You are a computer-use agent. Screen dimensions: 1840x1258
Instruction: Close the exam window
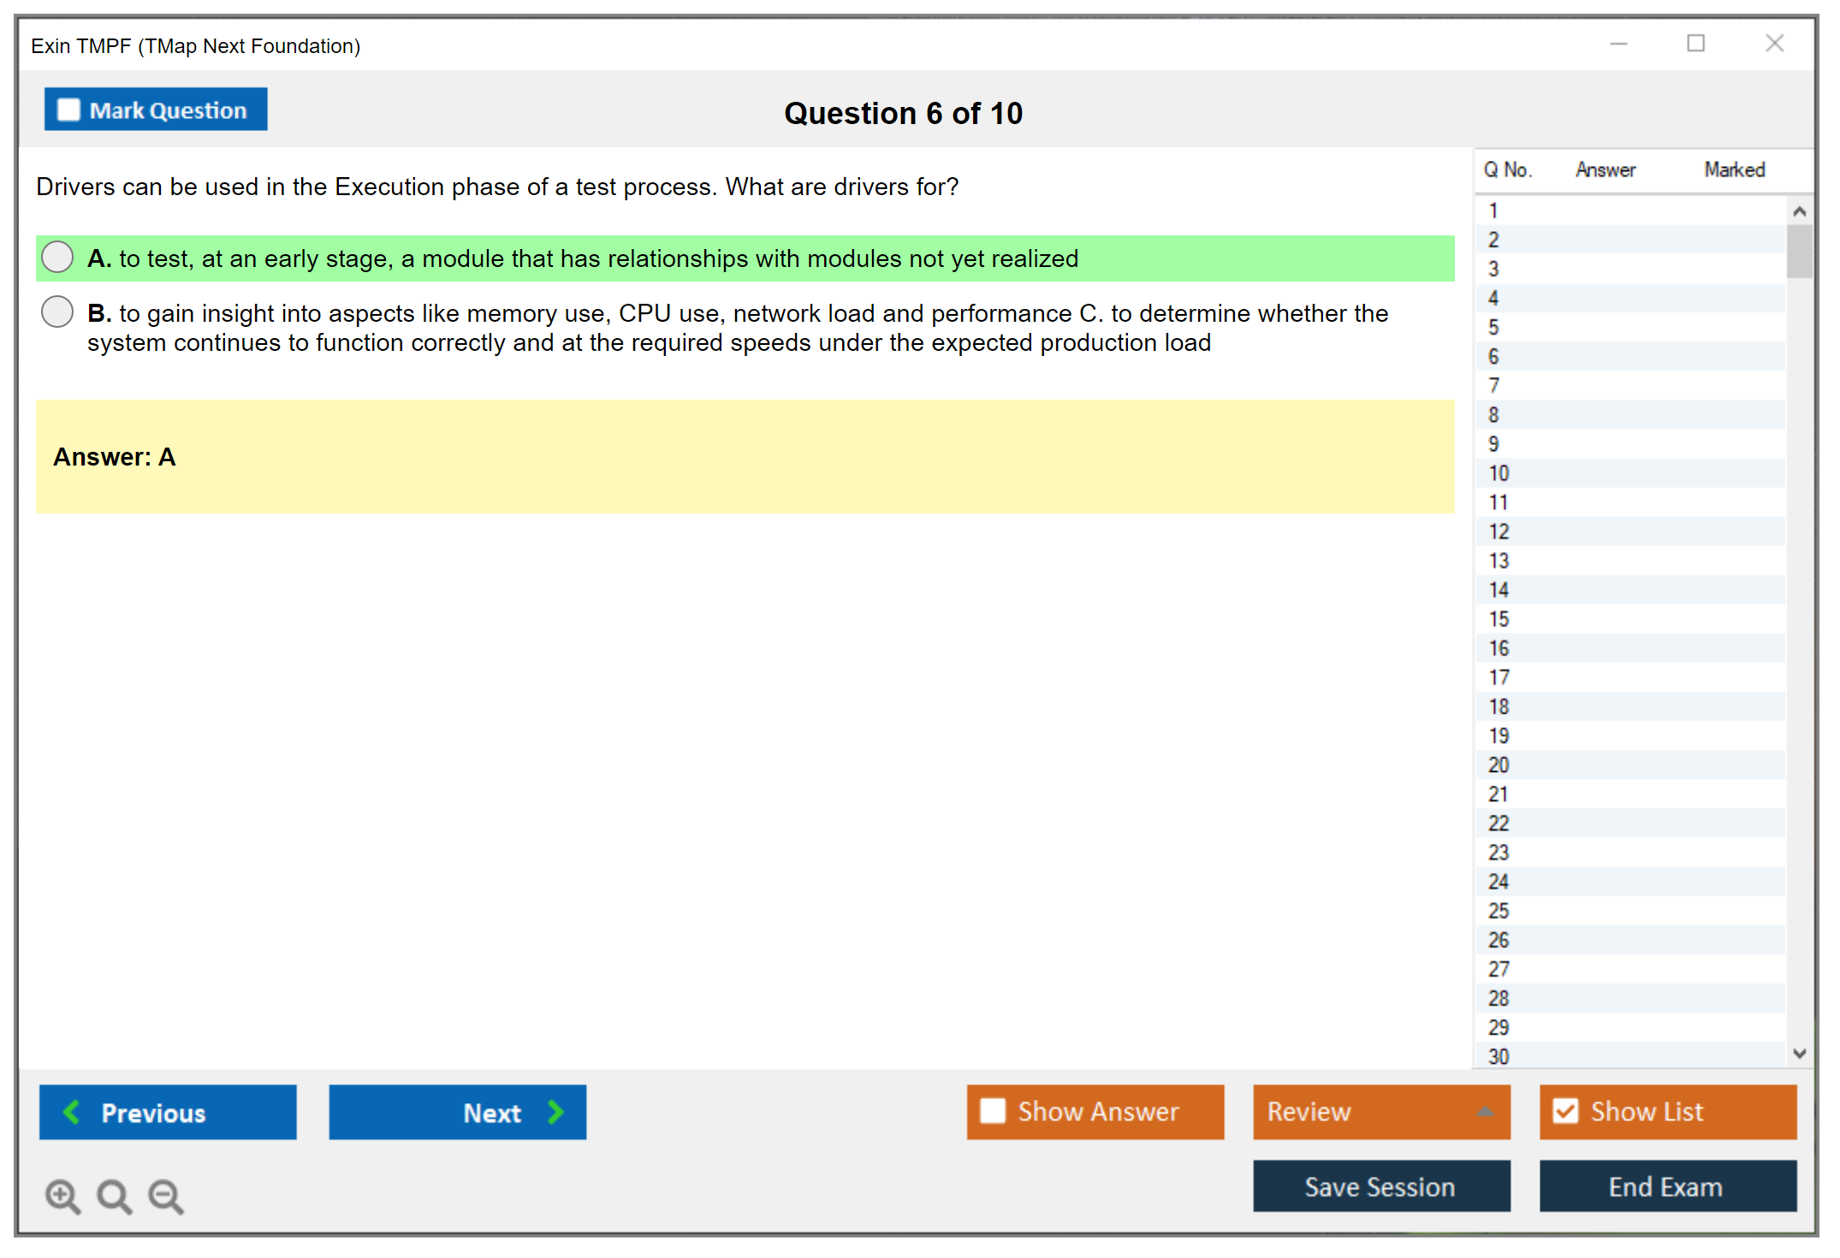[1774, 44]
